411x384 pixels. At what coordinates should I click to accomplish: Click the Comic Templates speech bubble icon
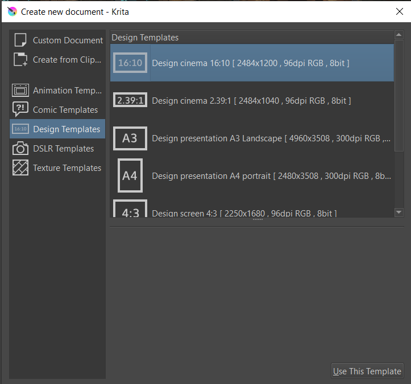coord(20,109)
